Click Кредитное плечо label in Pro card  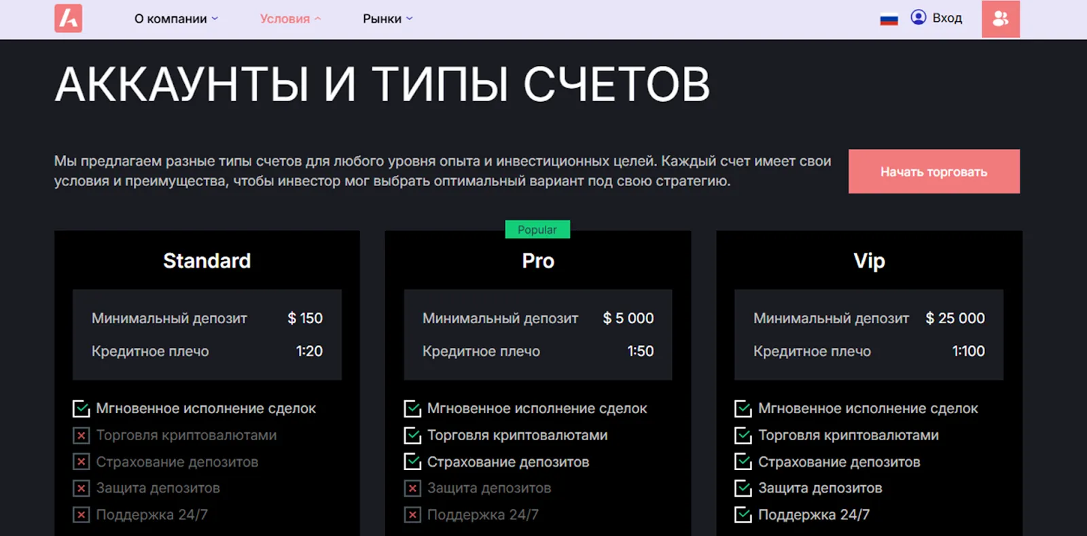(x=481, y=351)
